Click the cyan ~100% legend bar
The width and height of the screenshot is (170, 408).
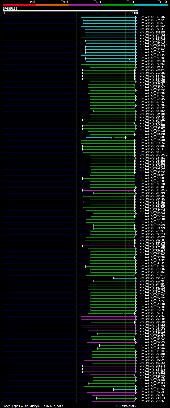tap(151, 5)
